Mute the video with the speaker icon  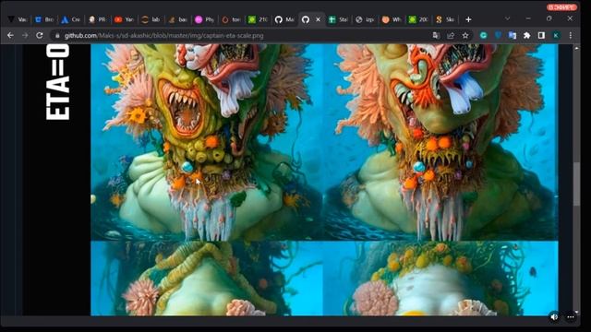click(554, 317)
